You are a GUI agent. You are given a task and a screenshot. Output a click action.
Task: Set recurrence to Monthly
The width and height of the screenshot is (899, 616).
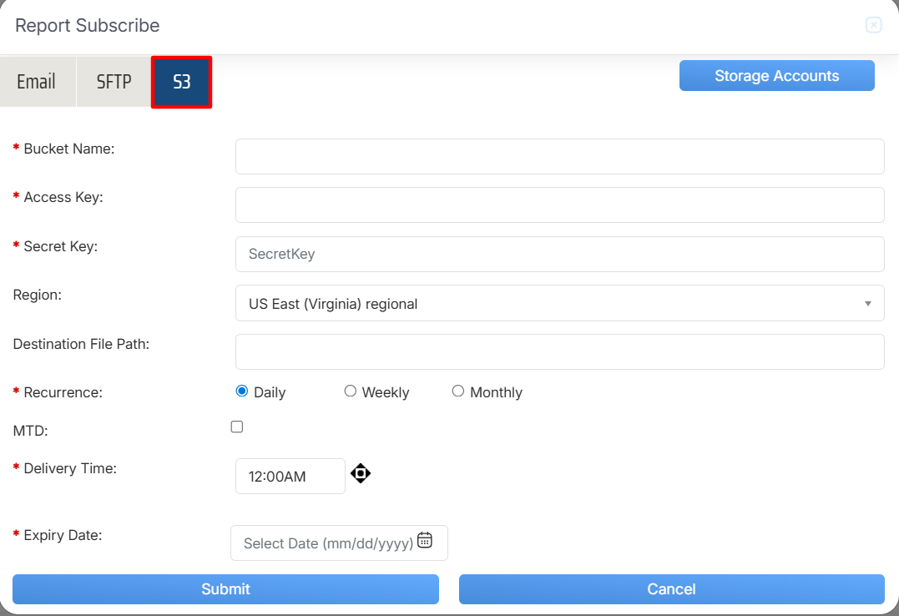pyautogui.click(x=458, y=391)
